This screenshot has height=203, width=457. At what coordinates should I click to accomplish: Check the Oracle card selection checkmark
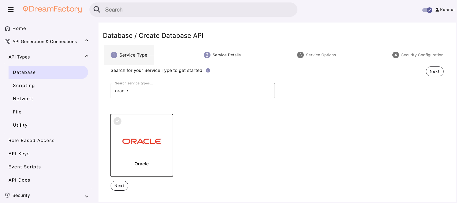coord(117,121)
